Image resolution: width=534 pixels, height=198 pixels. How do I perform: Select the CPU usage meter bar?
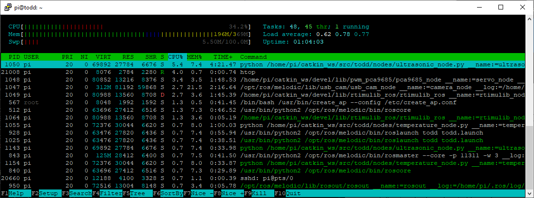click(130, 27)
